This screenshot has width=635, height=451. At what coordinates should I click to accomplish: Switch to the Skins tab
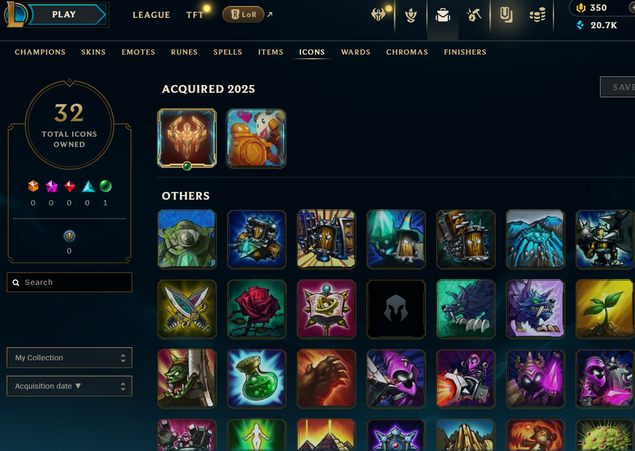(93, 52)
